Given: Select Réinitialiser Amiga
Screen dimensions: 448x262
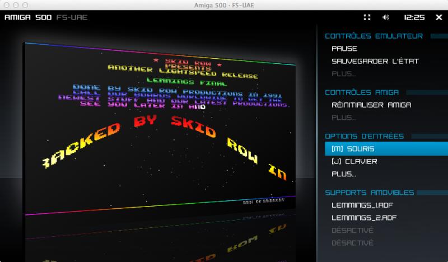Looking at the screenshot, I should click(x=371, y=105).
